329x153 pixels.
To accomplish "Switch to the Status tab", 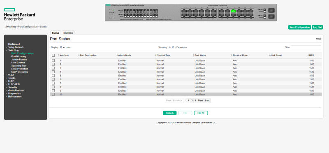I will coord(56,33).
